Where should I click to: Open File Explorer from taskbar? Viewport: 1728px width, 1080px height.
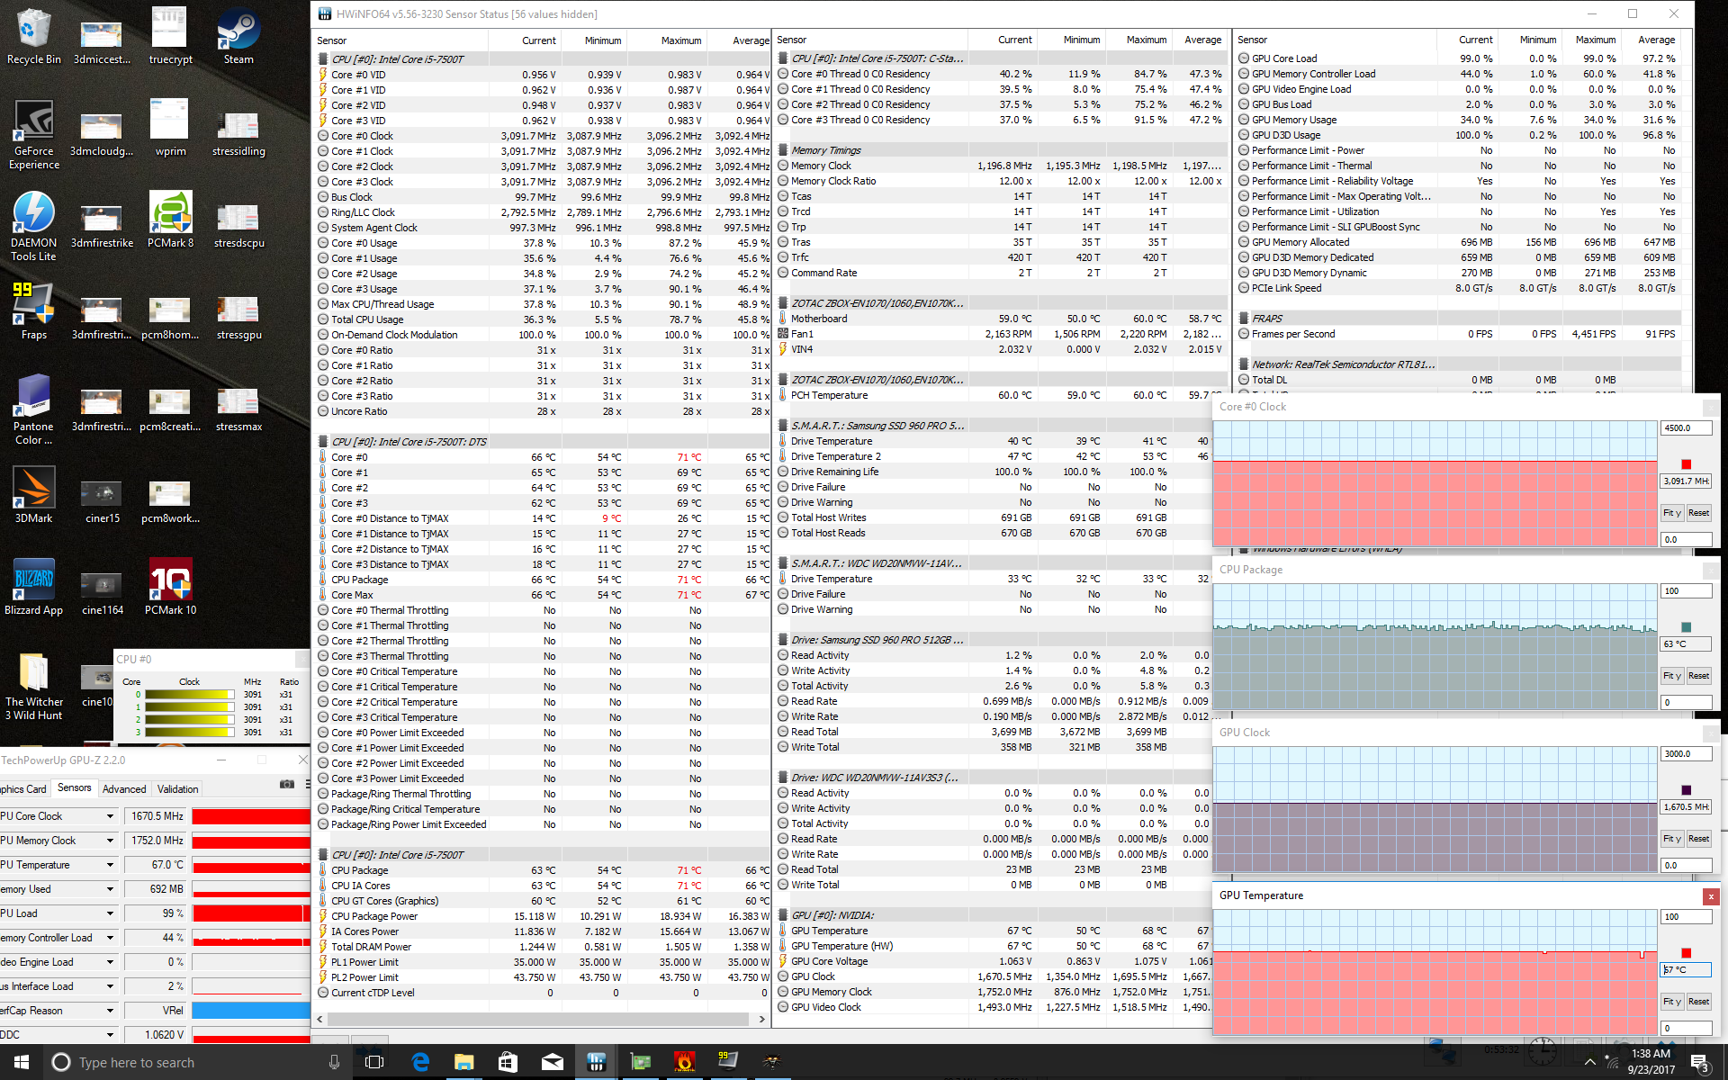click(463, 1062)
